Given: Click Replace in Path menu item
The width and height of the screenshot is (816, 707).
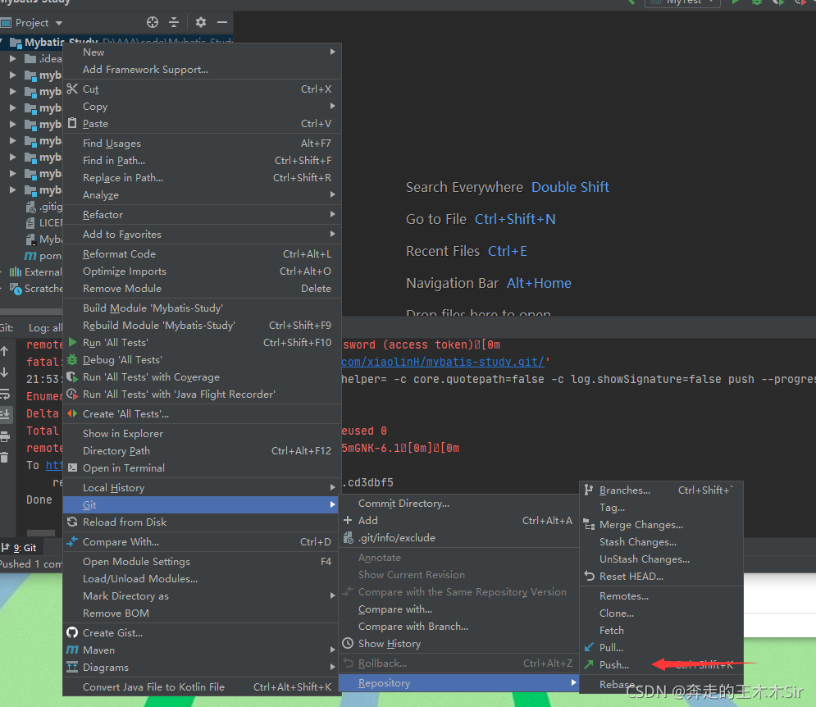Looking at the screenshot, I should [x=202, y=177].
